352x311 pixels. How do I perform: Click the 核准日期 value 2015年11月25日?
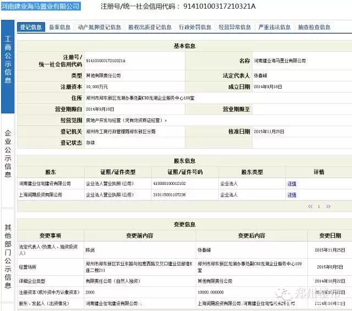(269, 132)
